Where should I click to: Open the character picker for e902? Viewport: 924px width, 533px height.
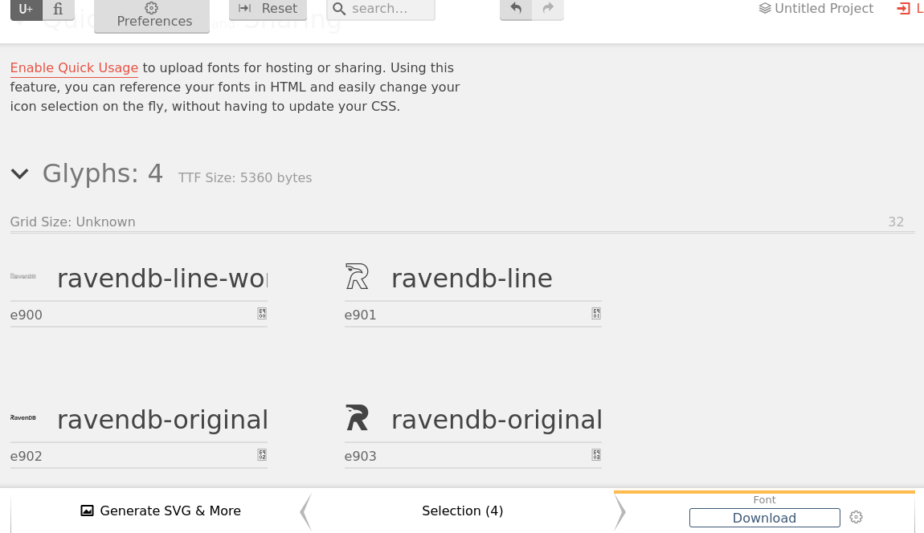(262, 454)
